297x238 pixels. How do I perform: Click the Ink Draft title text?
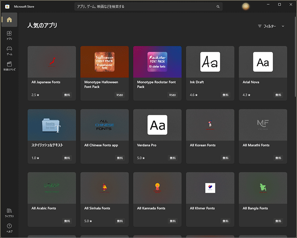click(x=197, y=82)
